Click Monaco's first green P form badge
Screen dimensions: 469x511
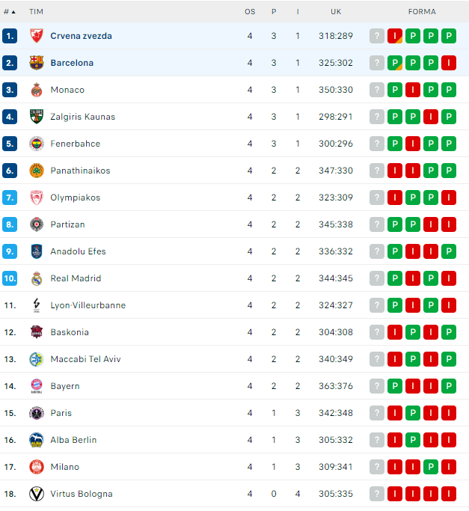[395, 90]
